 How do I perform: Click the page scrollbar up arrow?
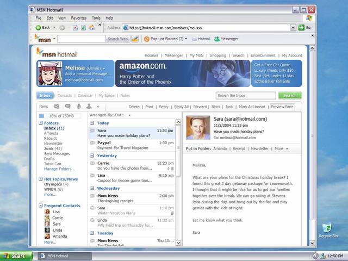312,48
